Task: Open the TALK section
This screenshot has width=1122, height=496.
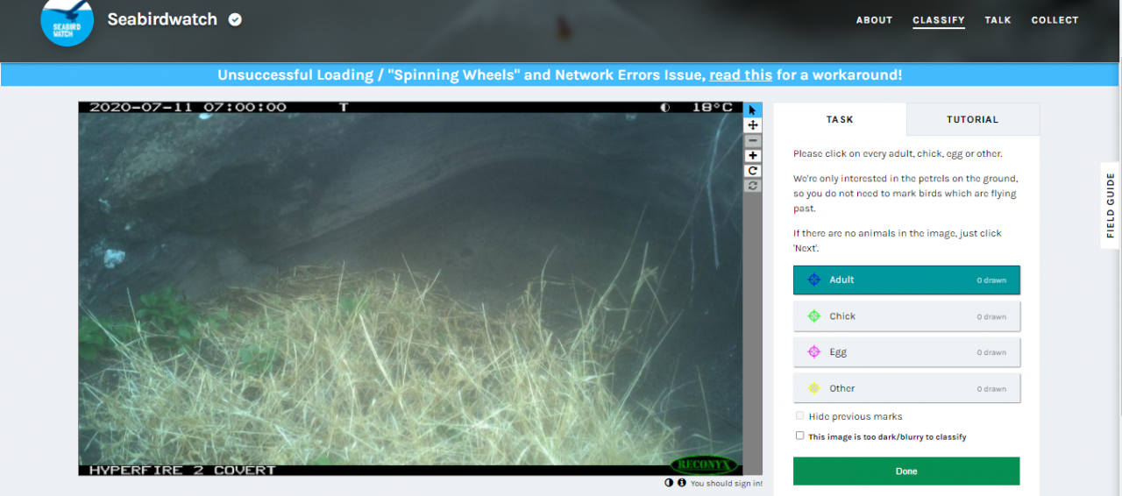Action: click(x=998, y=20)
